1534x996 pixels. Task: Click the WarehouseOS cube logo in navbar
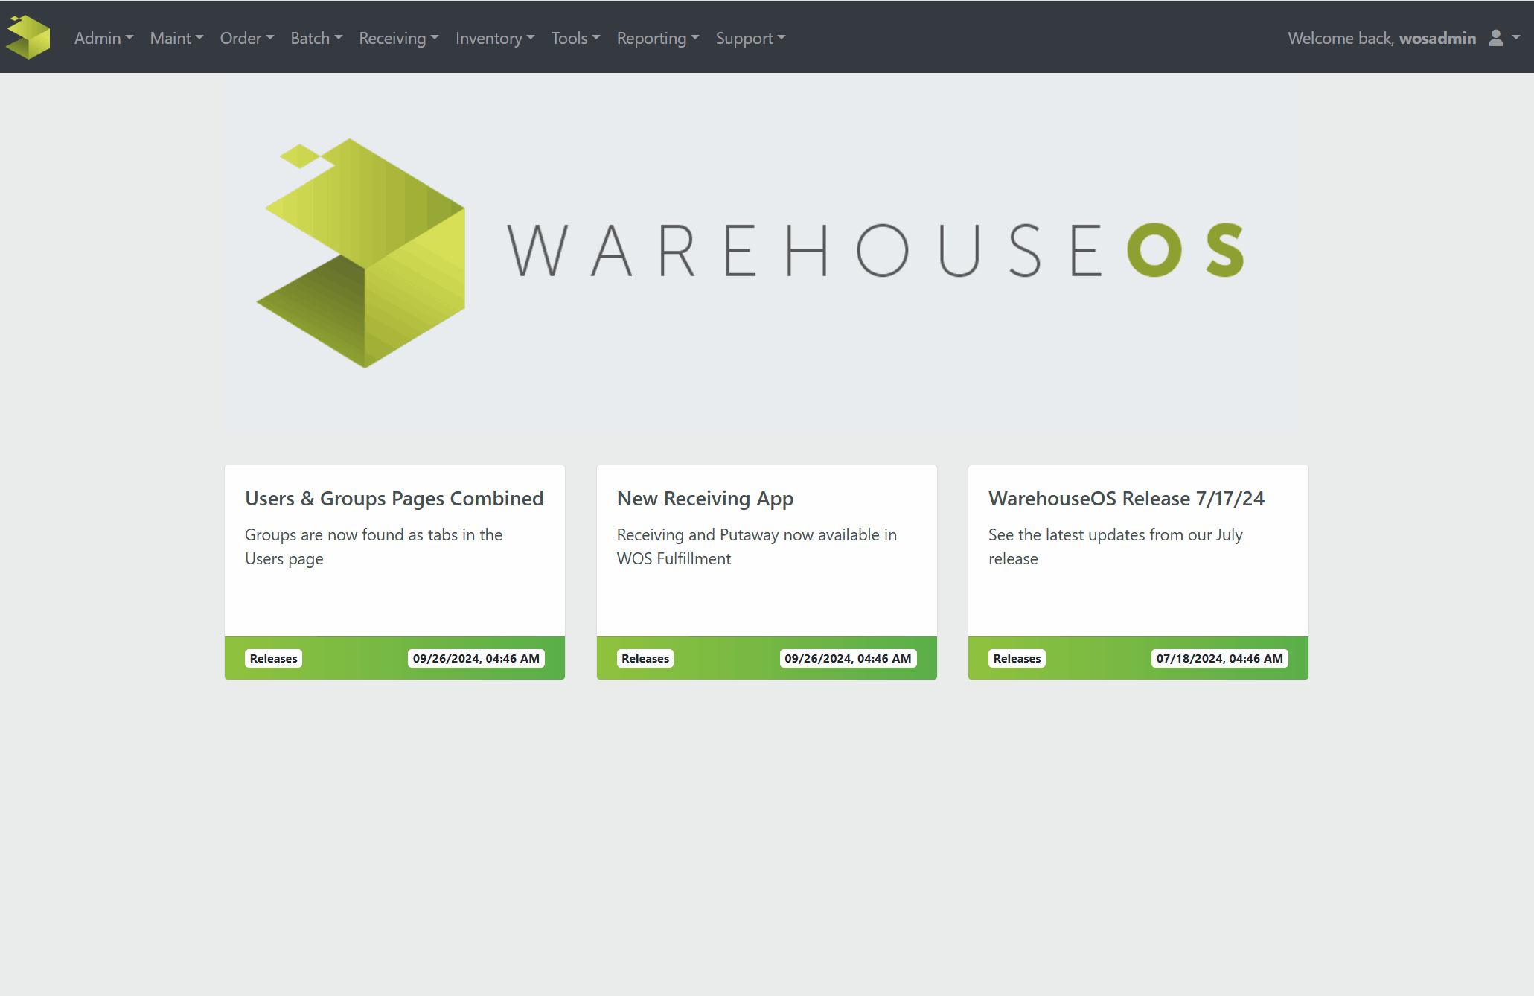pos(28,37)
